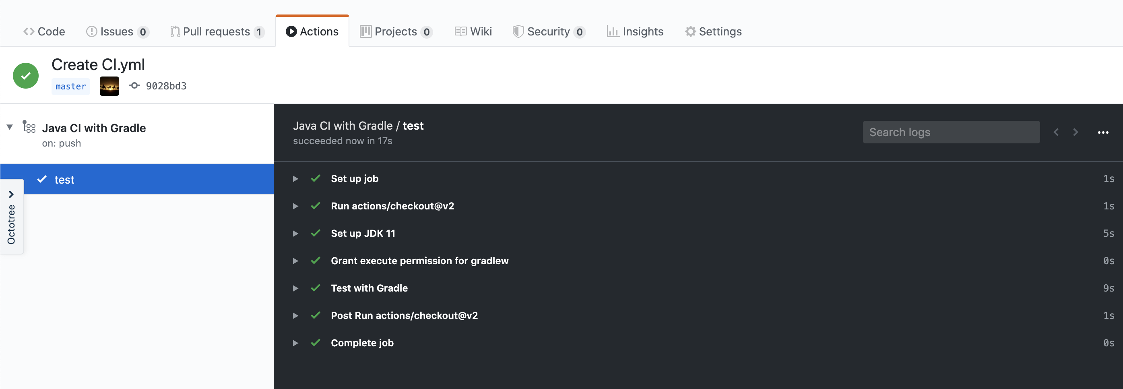Click the green check for Set up JDK 11

tap(316, 233)
